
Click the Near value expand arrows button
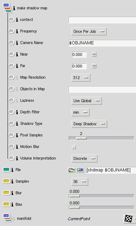94,55
